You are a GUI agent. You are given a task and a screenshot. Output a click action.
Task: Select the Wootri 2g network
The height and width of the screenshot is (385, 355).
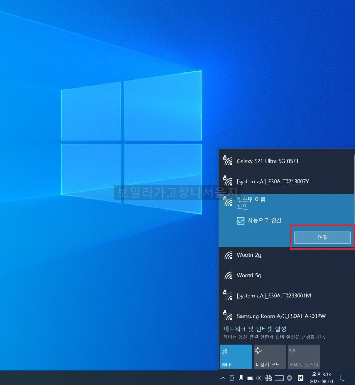(x=286, y=255)
